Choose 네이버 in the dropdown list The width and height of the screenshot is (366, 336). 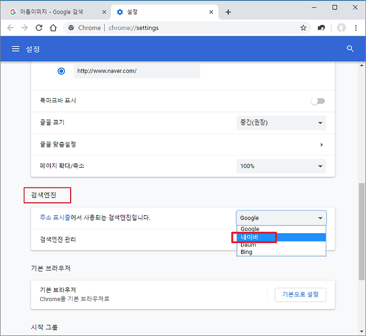tap(281, 237)
